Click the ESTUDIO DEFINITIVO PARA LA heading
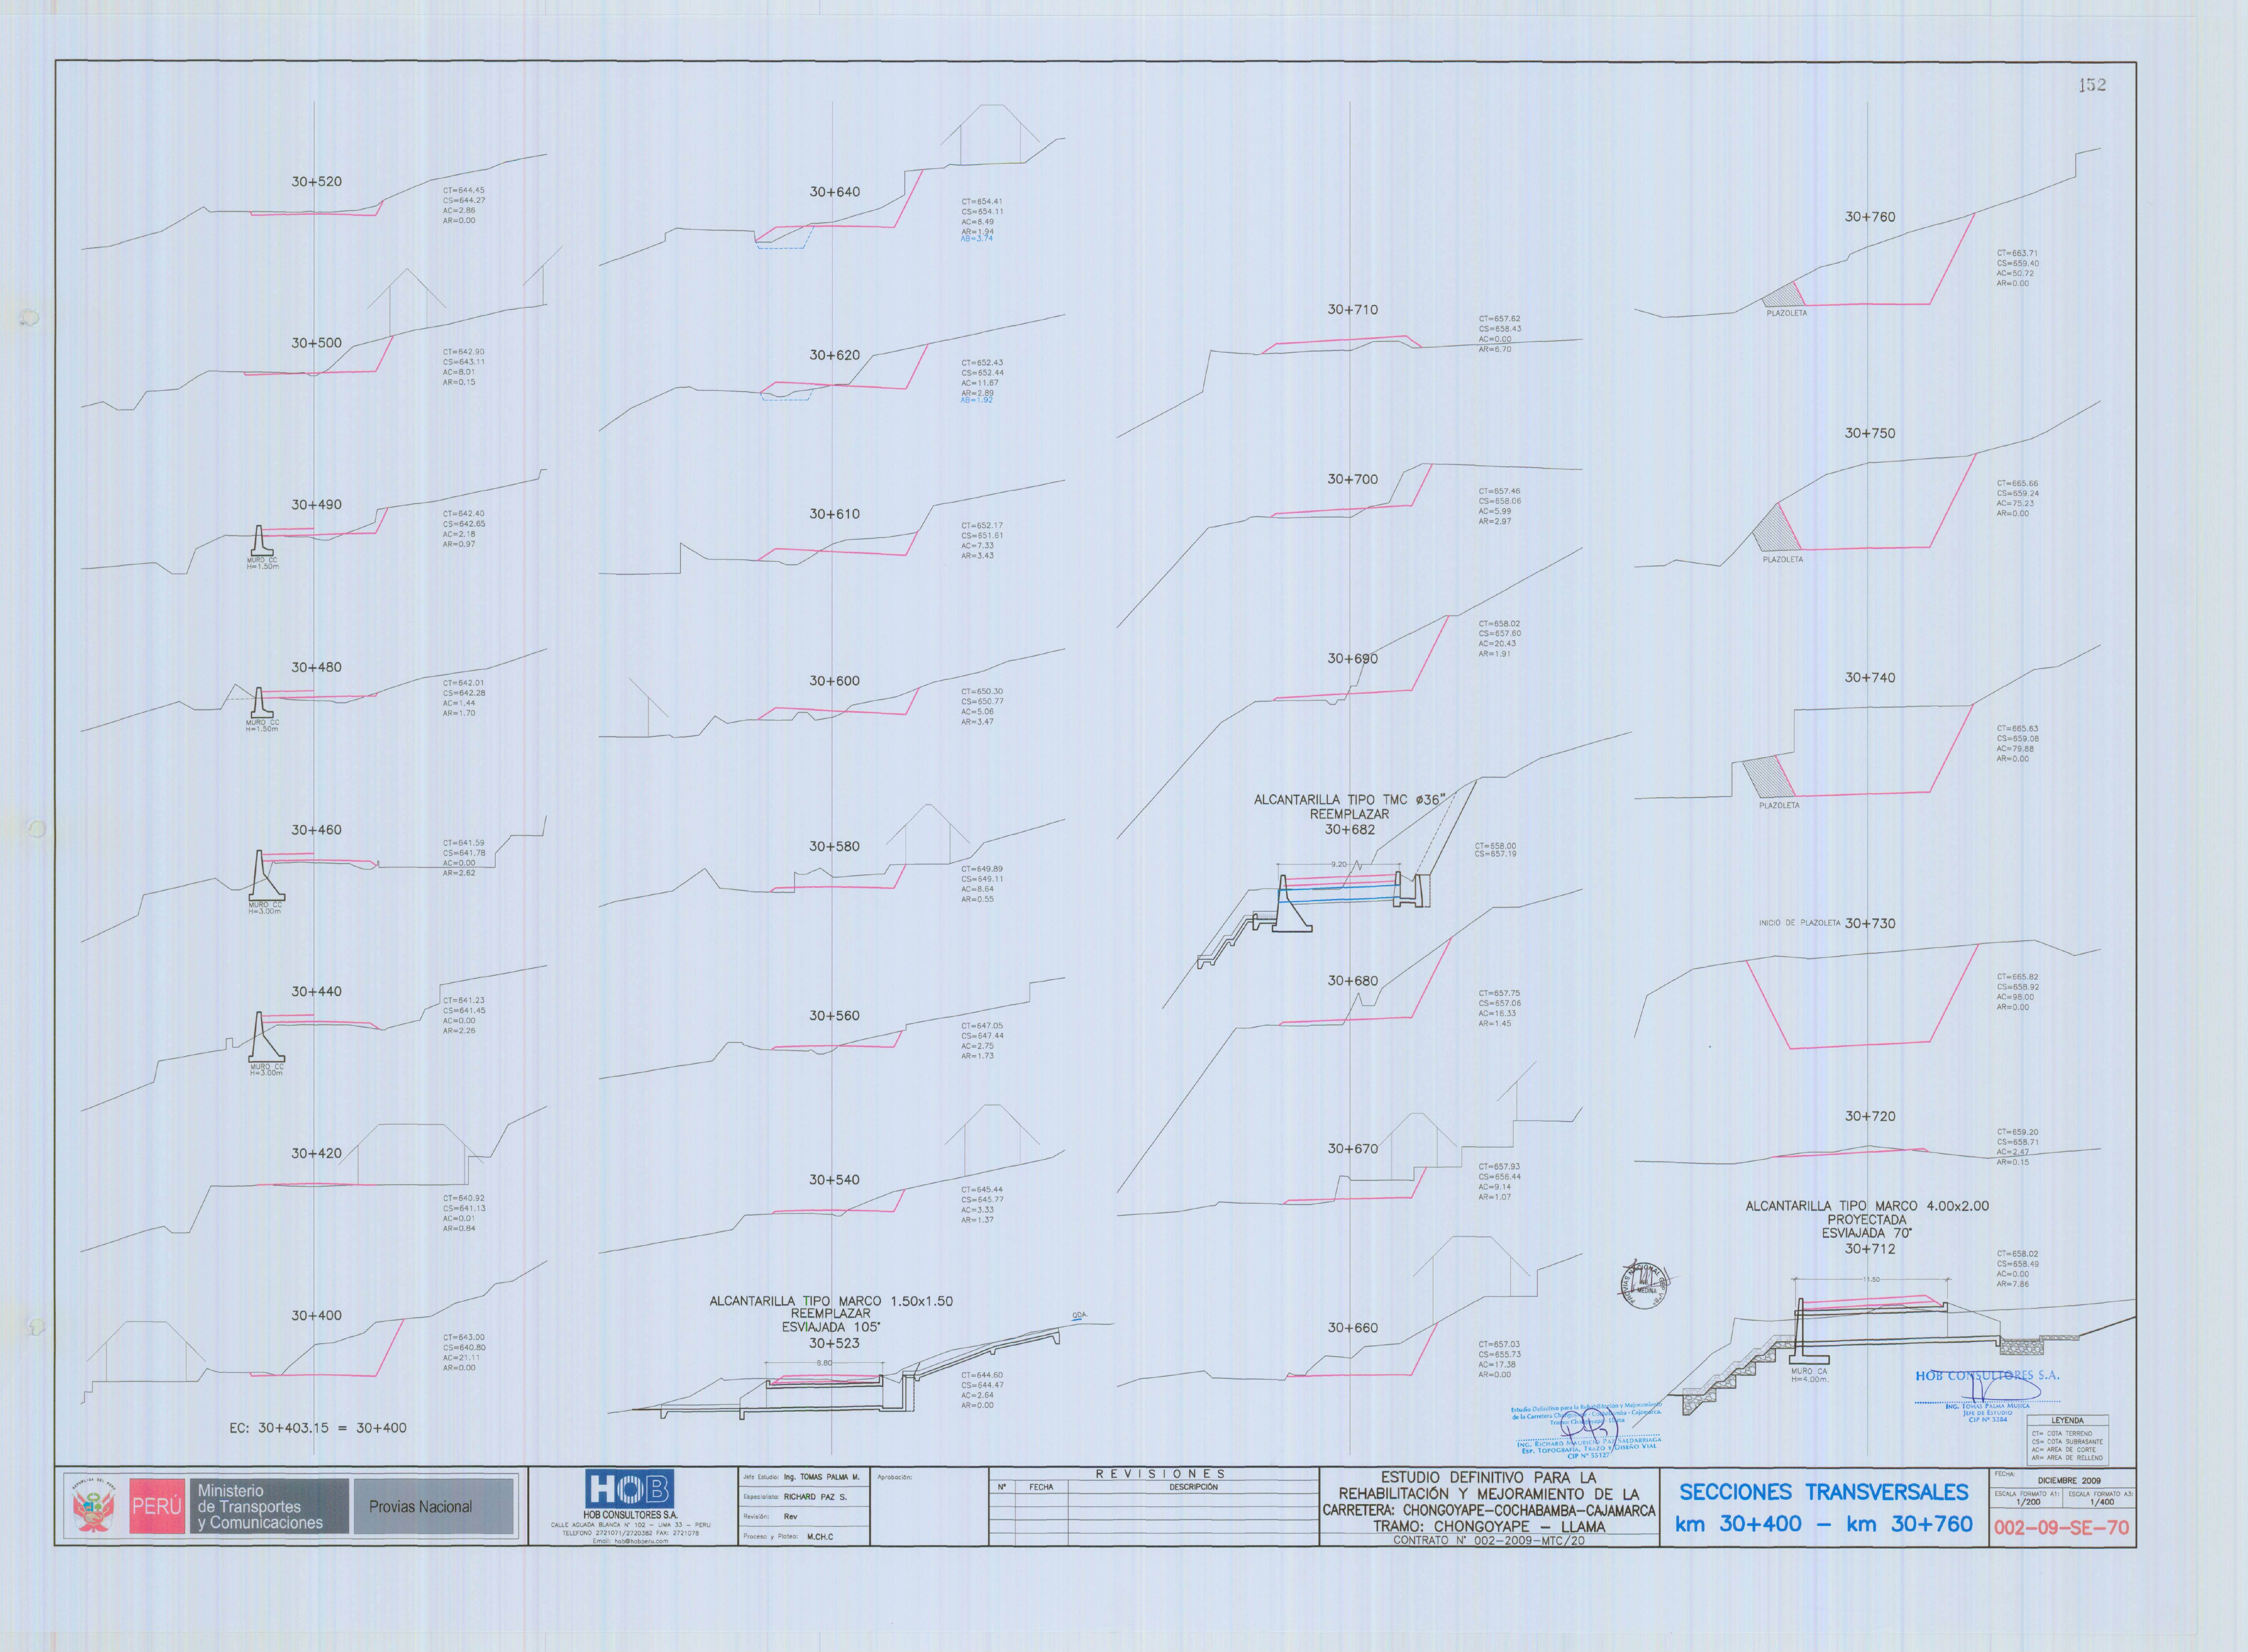The width and height of the screenshot is (2248, 1652). [x=1489, y=1478]
